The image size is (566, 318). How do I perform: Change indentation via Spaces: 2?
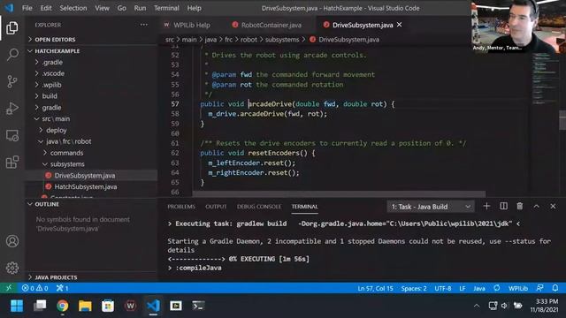pyautogui.click(x=414, y=288)
